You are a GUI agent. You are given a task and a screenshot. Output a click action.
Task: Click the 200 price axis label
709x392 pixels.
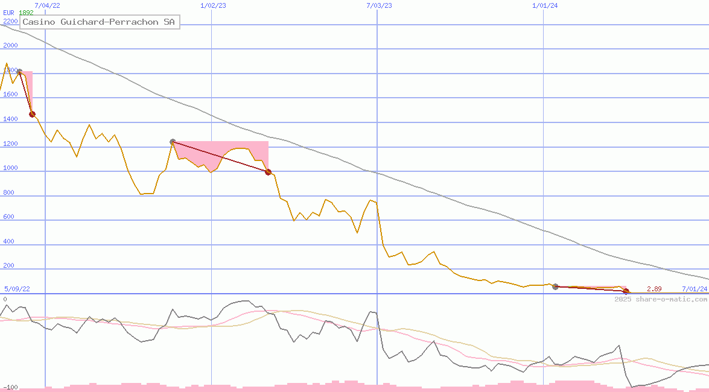[8, 265]
